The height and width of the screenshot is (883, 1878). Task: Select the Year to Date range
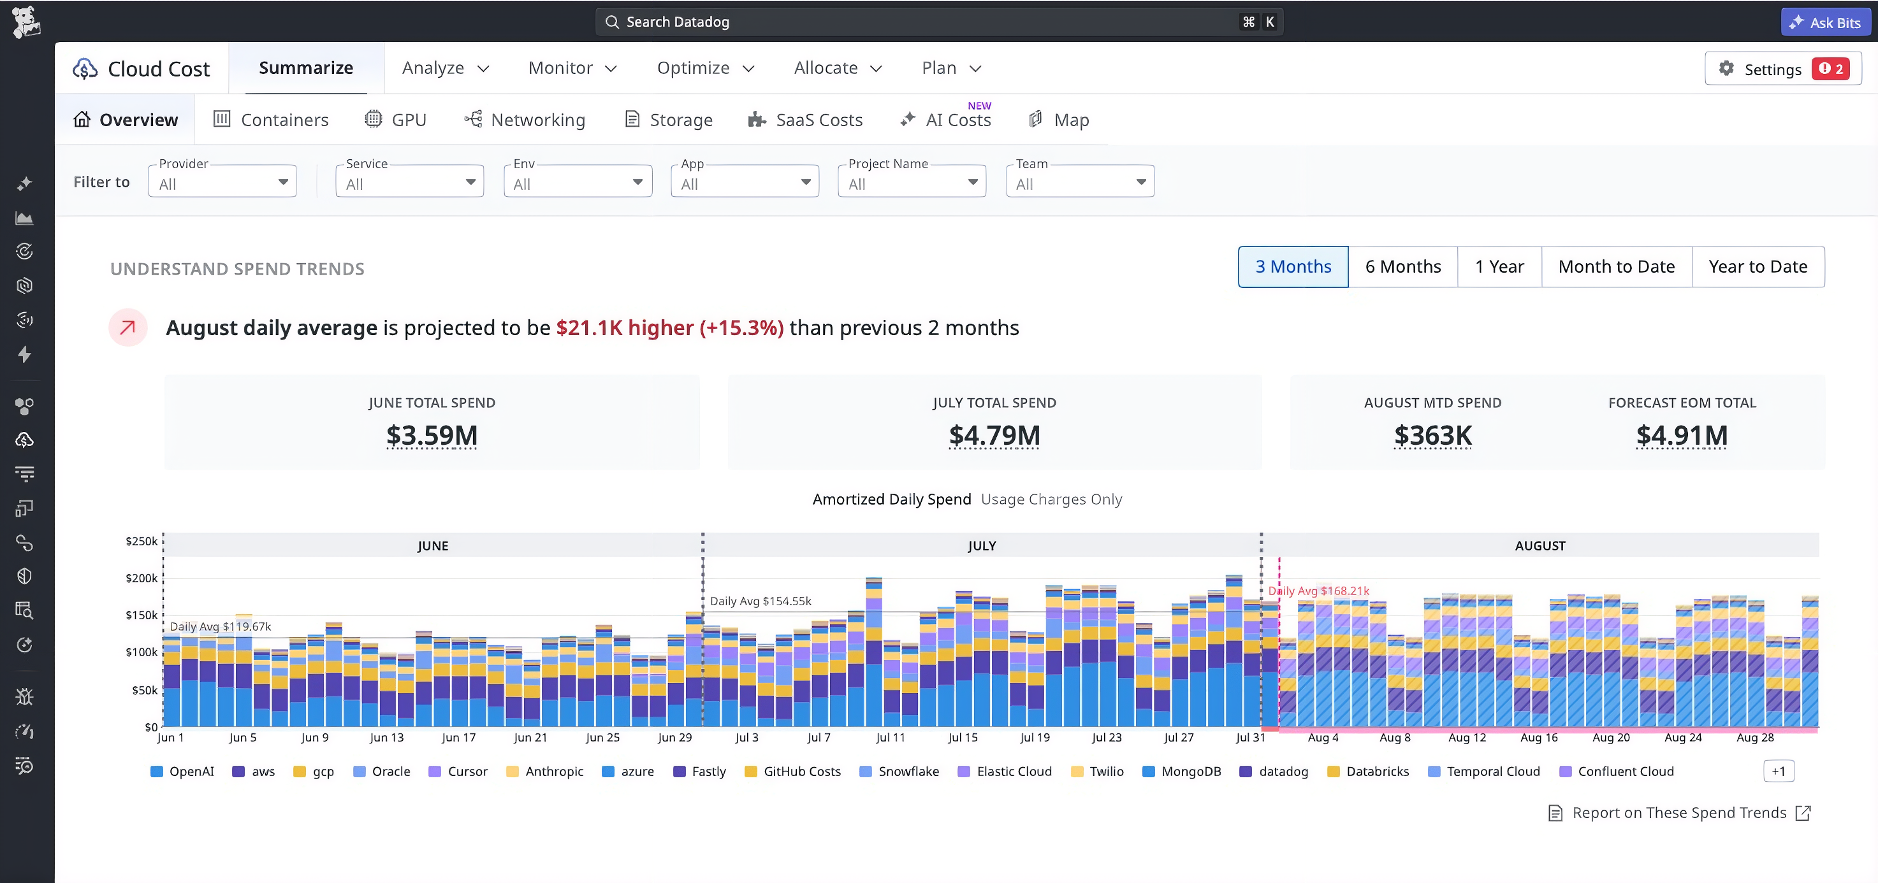[1758, 267]
